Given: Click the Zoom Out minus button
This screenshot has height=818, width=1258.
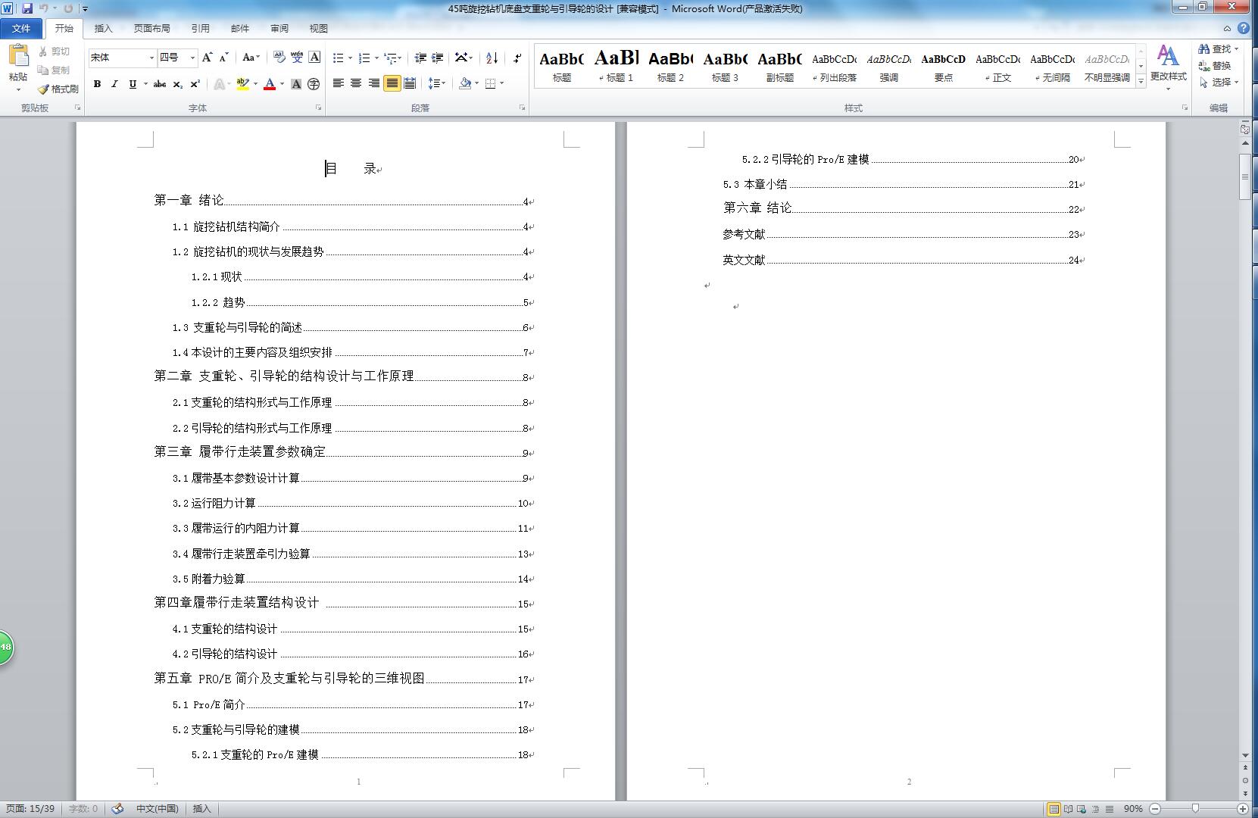Looking at the screenshot, I should coord(1156,809).
